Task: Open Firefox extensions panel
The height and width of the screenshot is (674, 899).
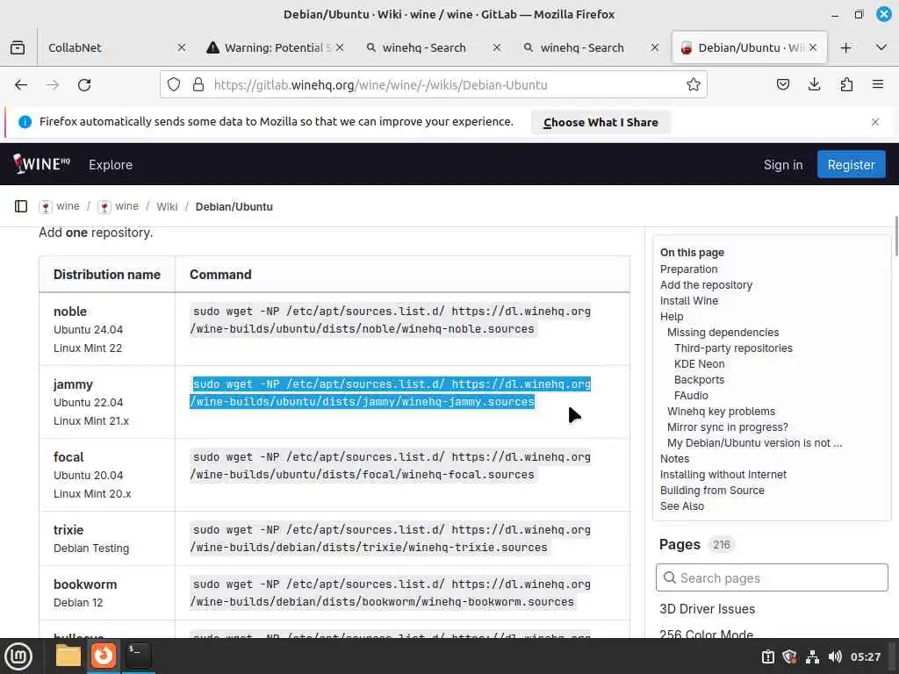Action: point(846,85)
